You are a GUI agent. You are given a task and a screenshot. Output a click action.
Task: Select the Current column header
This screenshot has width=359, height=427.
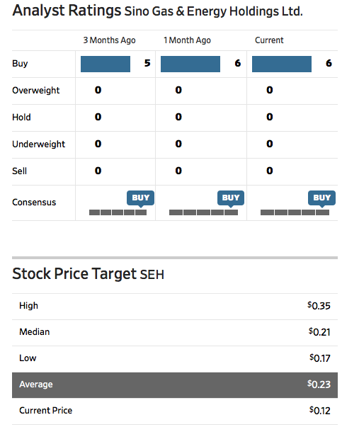269,40
